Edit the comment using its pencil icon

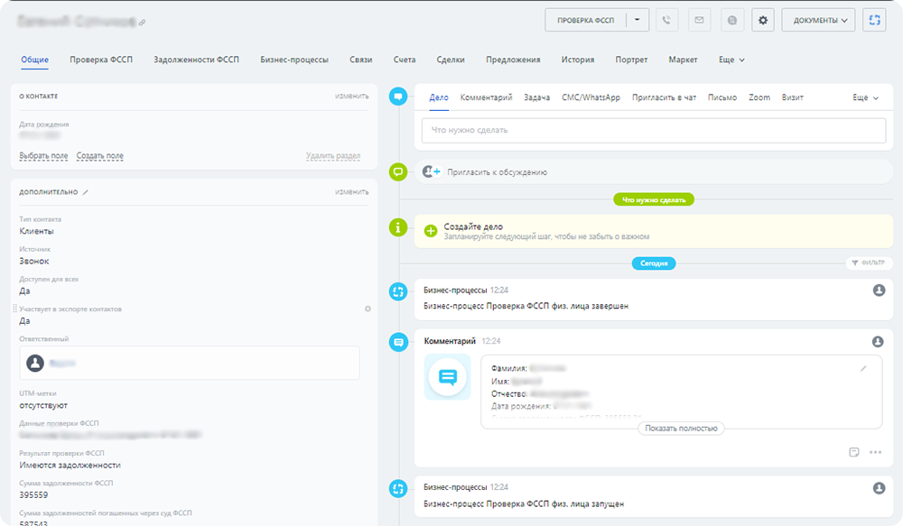point(863,368)
